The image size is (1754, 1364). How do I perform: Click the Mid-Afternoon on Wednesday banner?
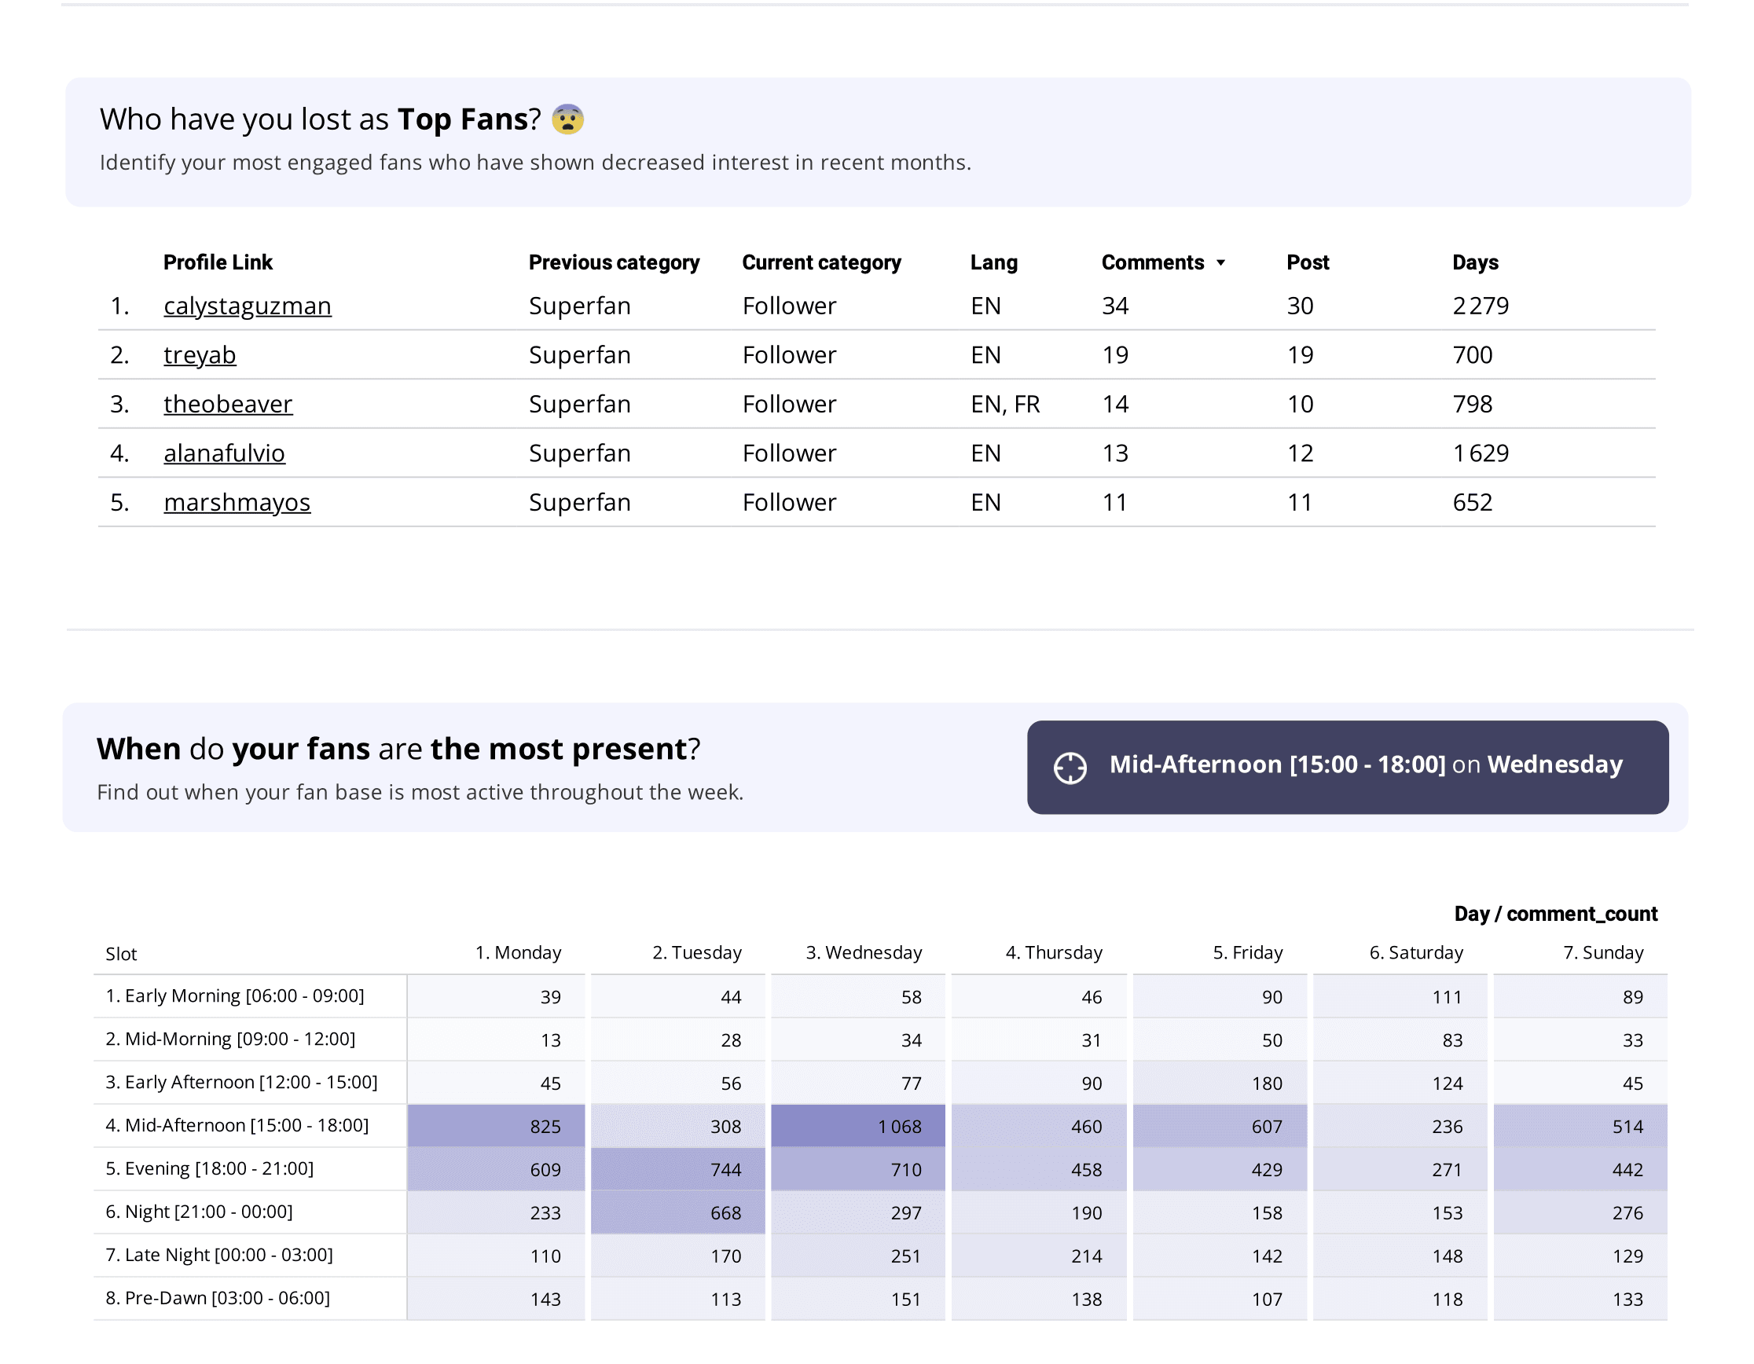tap(1348, 768)
